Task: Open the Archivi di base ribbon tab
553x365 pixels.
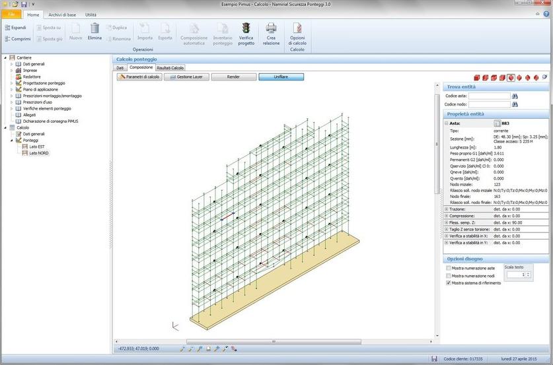Action: [61, 14]
